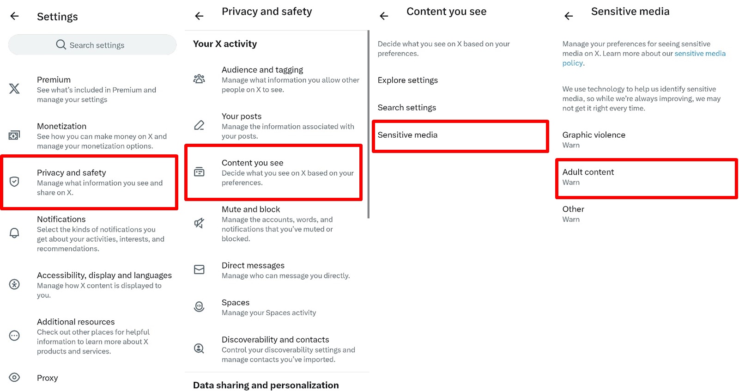The width and height of the screenshot is (739, 391).
Task: Select the X Premium logo icon
Action: pos(14,89)
